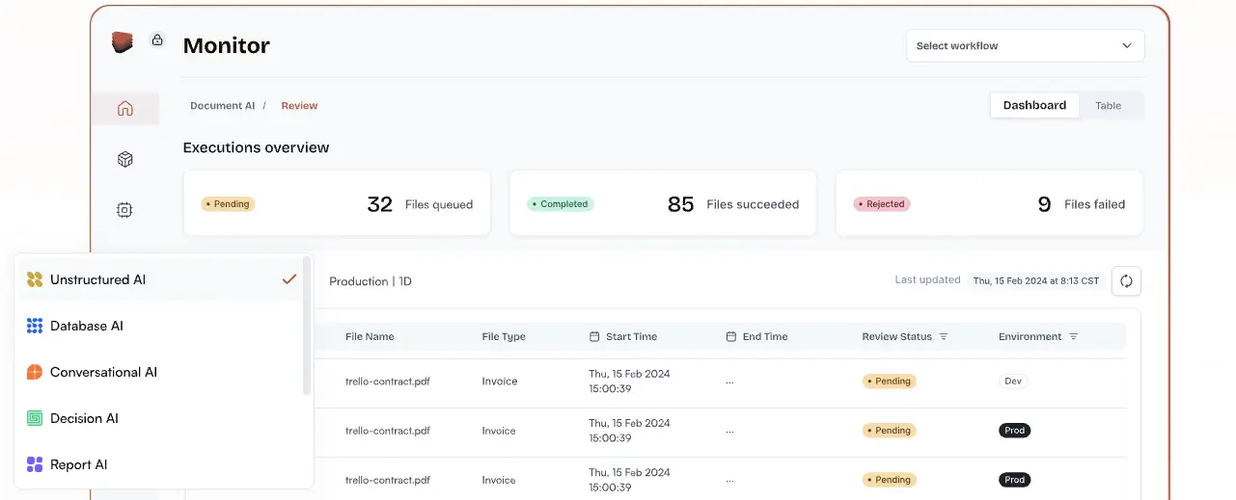The height and width of the screenshot is (500, 1236).
Task: Click the File Type column header
Action: tap(504, 337)
